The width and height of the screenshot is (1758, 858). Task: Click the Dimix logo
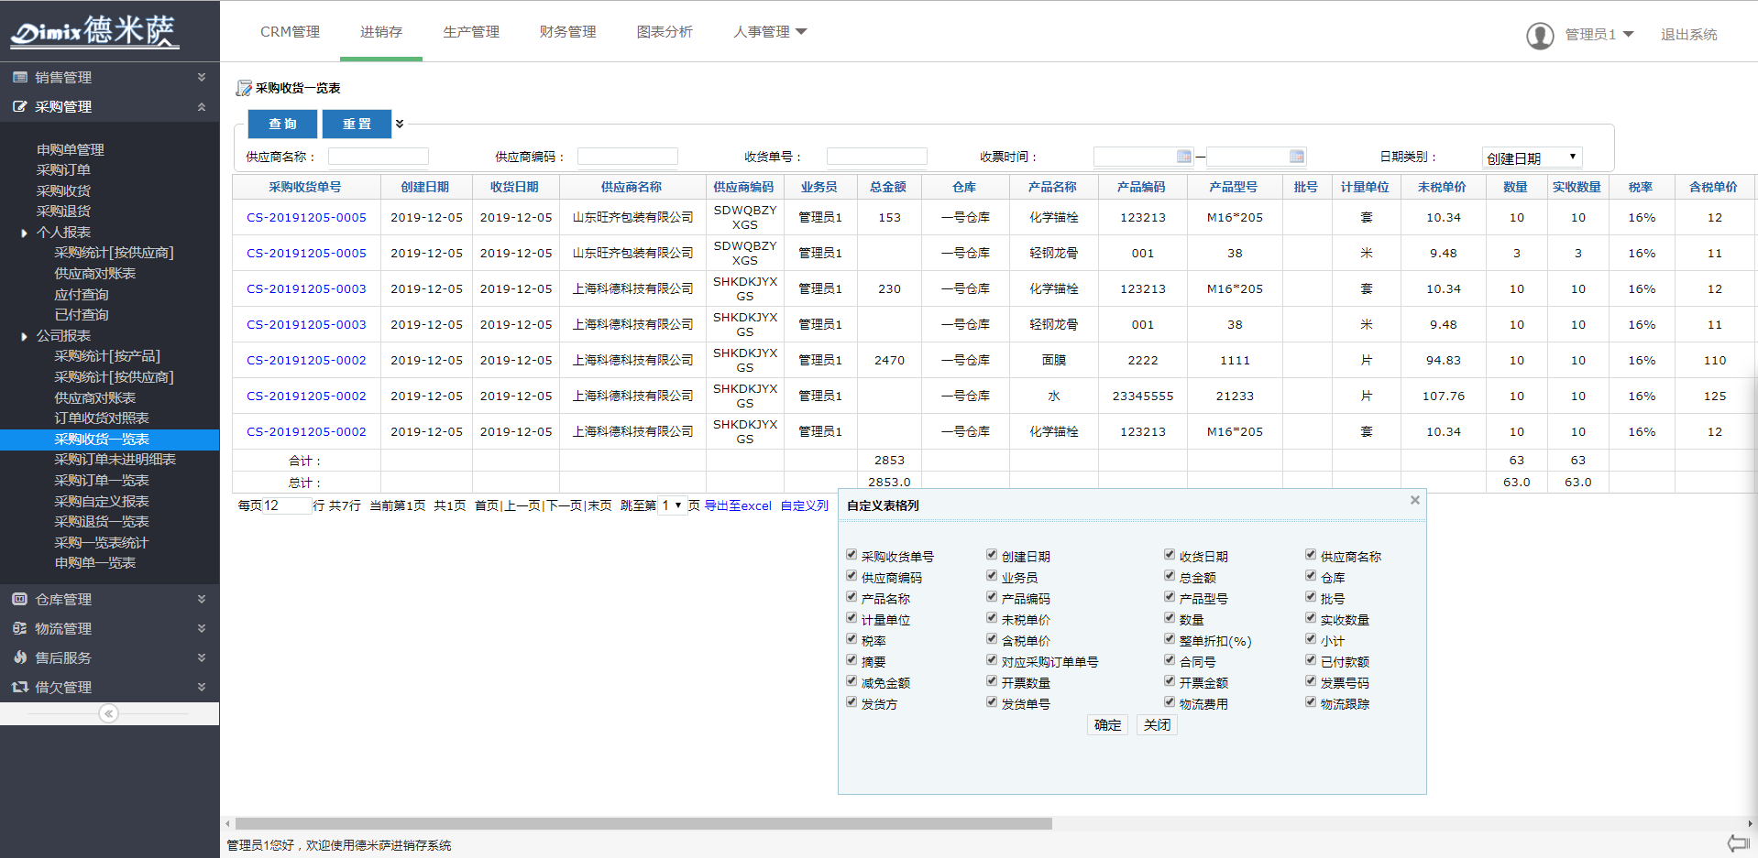click(94, 31)
